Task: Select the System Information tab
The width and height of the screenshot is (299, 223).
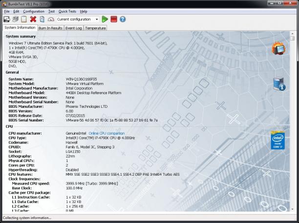Action: pyautogui.click(x=20, y=28)
